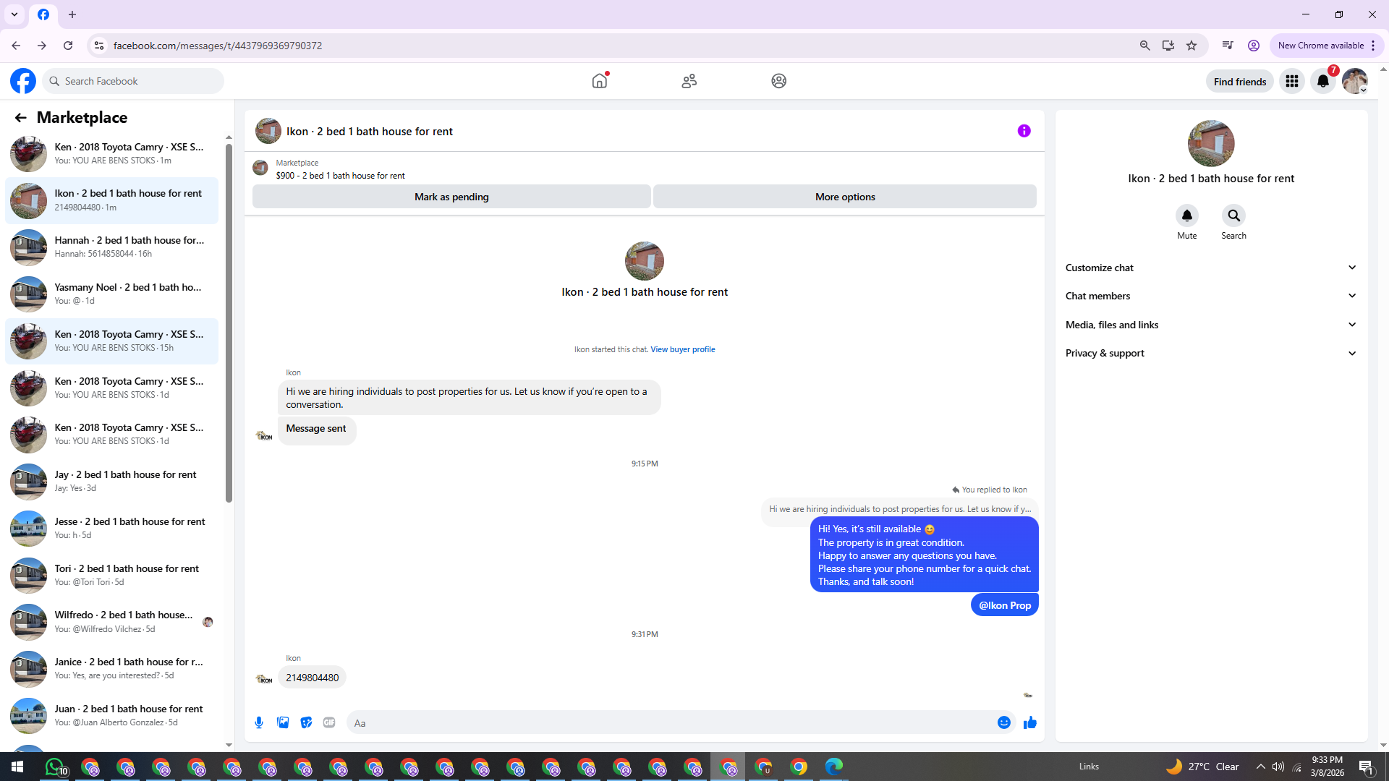Open the Facebook apps menu grid
Screen dimensions: 1389x781
pos(1291,81)
